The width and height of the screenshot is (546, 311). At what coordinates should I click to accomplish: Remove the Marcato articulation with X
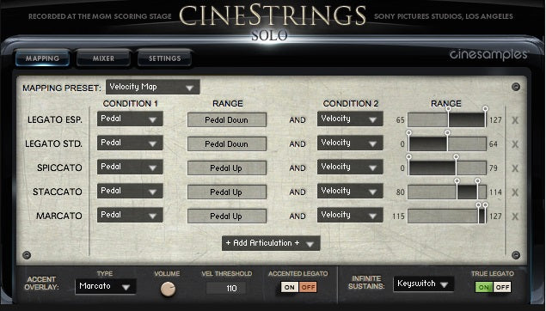tap(515, 216)
